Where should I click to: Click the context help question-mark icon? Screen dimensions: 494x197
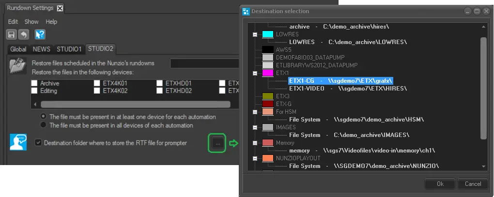(x=40, y=34)
